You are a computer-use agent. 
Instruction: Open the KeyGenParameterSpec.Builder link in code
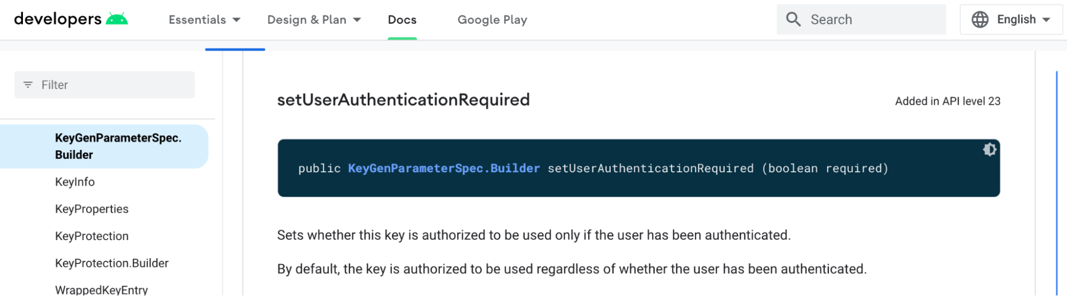(x=444, y=169)
